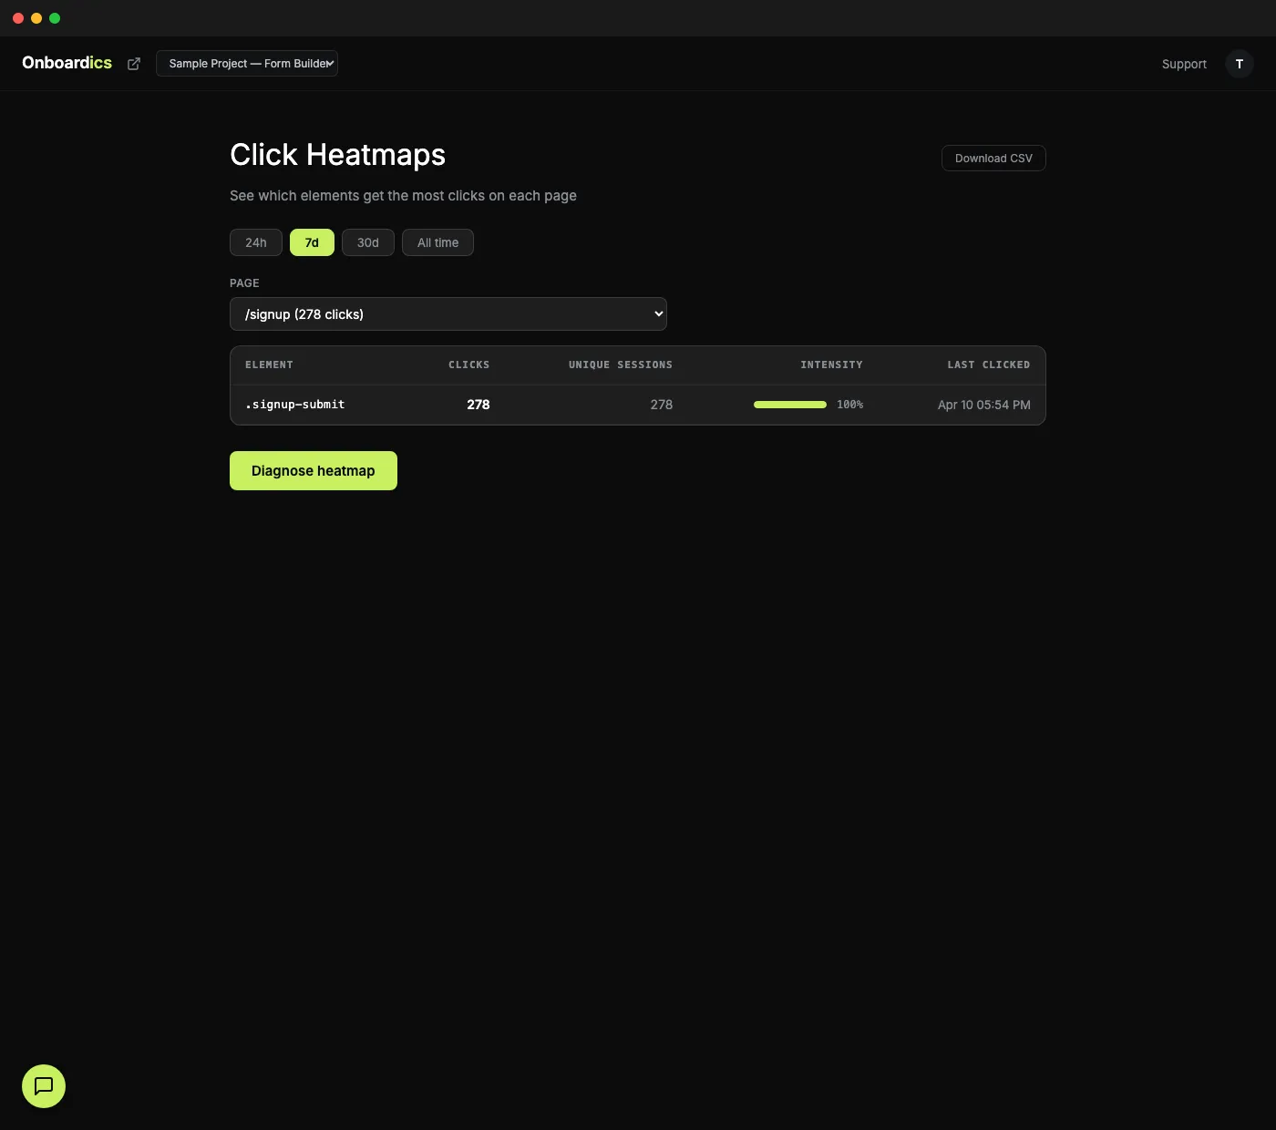Click the Support icon area in the header
Image resolution: width=1276 pixels, height=1130 pixels.
pyautogui.click(x=1184, y=64)
